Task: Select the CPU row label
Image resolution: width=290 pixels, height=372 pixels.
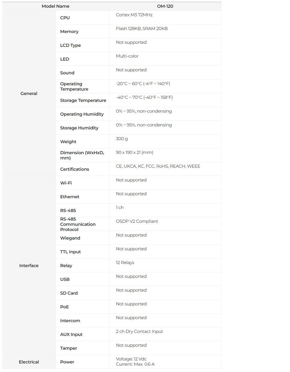Action: coord(65,18)
